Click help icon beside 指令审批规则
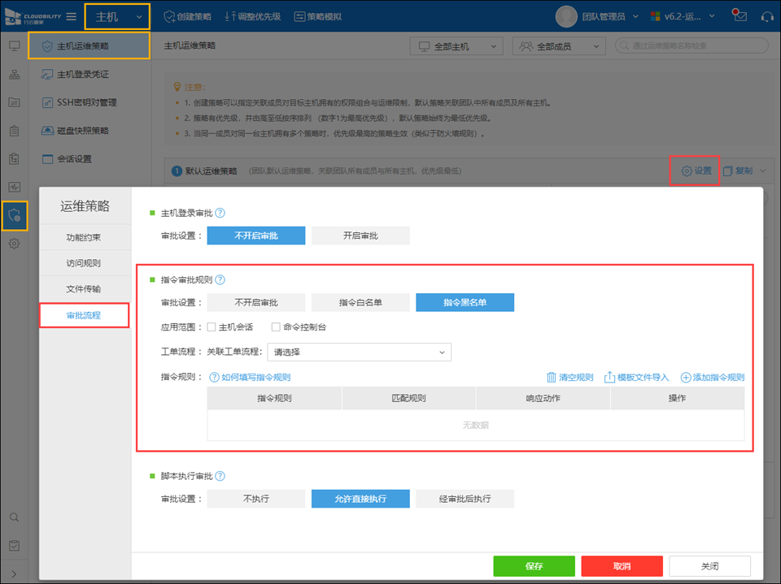 (x=220, y=279)
